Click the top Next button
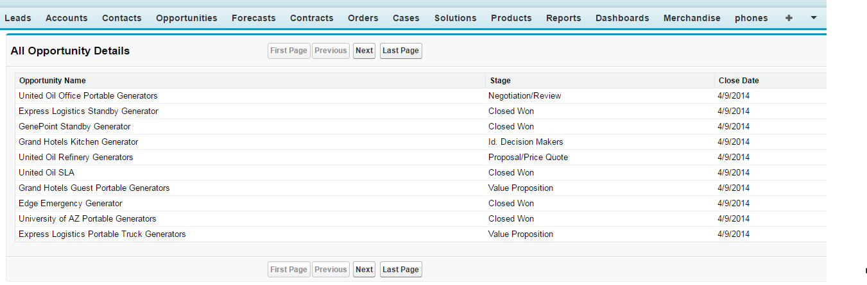This screenshot has height=285, width=867. point(365,51)
